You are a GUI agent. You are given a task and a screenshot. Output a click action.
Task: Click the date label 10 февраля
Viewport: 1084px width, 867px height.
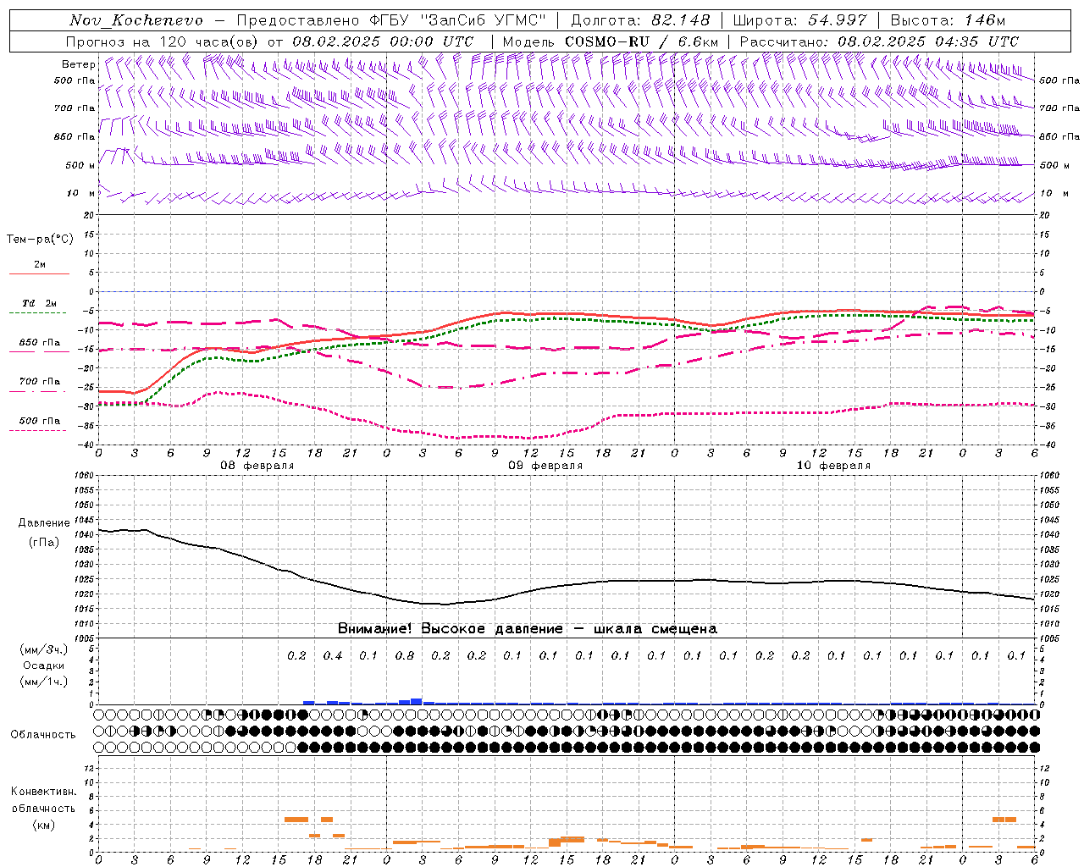(833, 466)
